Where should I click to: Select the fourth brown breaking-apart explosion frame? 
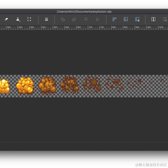tap(70, 85)
